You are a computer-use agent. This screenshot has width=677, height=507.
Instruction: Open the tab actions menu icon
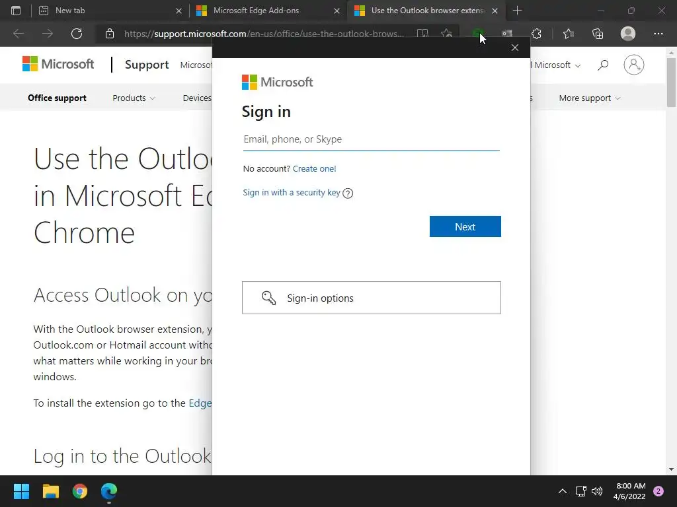pos(16,11)
